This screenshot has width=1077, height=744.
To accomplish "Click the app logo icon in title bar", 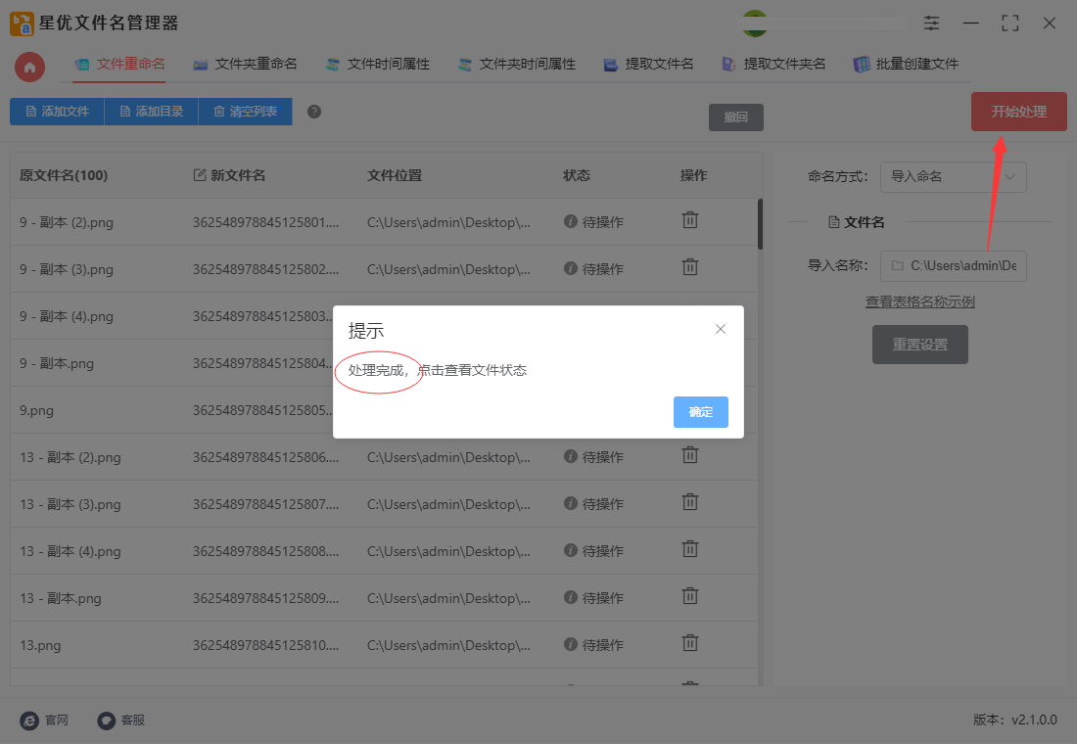I will tap(22, 23).
